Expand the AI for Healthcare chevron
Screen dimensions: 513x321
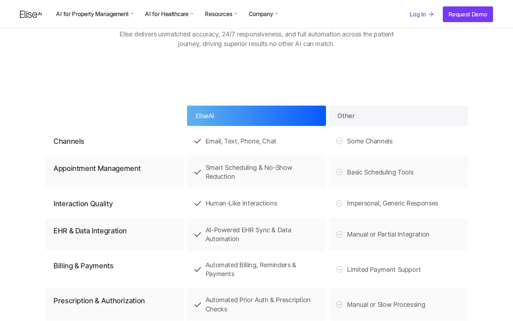click(192, 14)
